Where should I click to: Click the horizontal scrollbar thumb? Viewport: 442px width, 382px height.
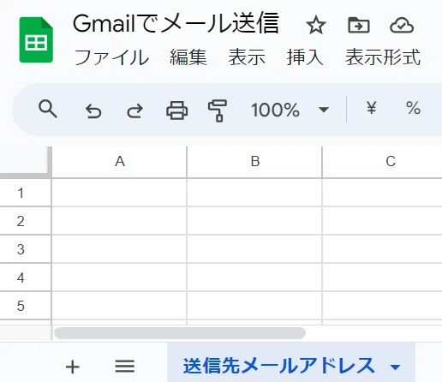point(180,333)
